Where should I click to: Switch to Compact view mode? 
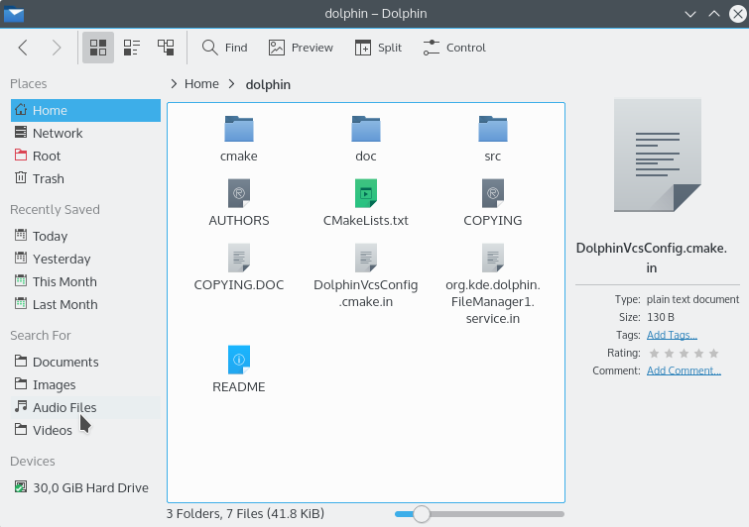click(131, 48)
